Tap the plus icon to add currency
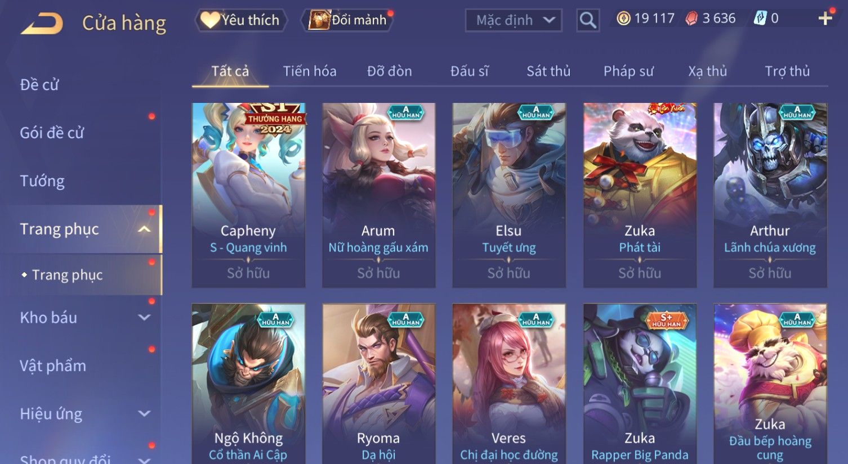 pyautogui.click(x=825, y=19)
